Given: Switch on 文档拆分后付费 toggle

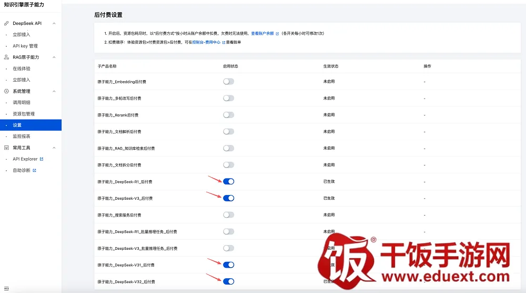Looking at the screenshot, I should pyautogui.click(x=228, y=165).
